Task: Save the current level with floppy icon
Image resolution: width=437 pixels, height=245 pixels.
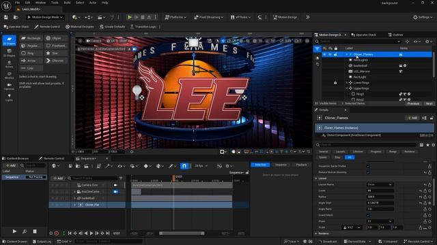Action: tap(6, 17)
